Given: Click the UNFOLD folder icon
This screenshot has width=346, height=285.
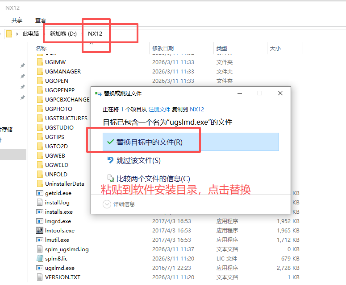Looking at the screenshot, I should pyautogui.click(x=40, y=174).
